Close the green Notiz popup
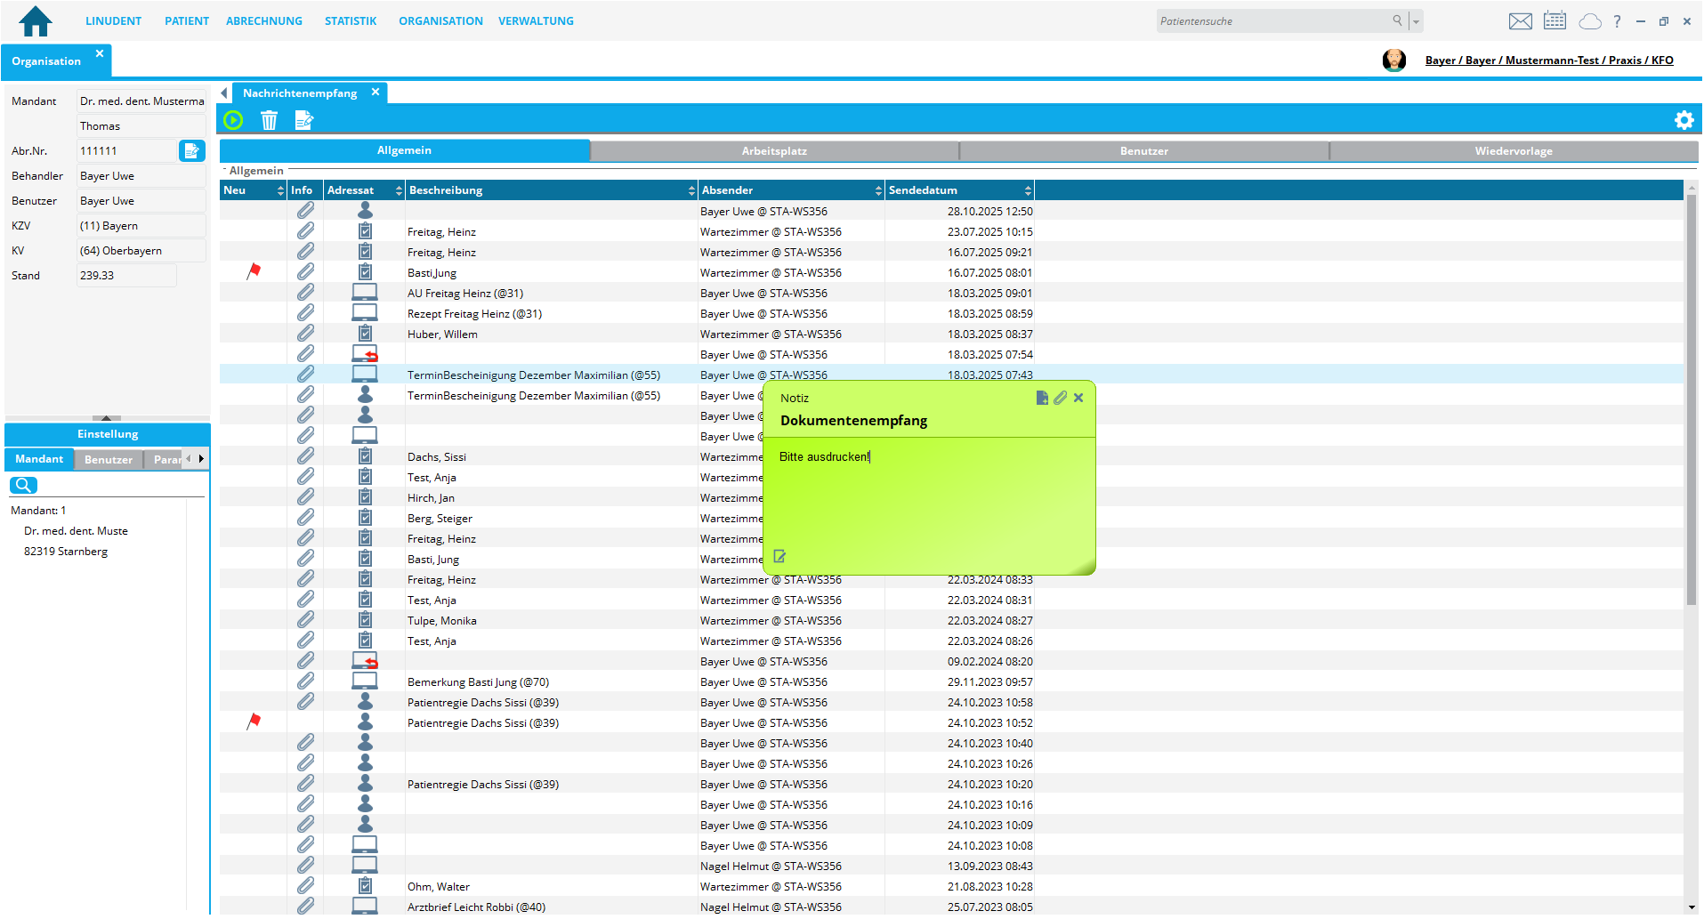 1078,399
